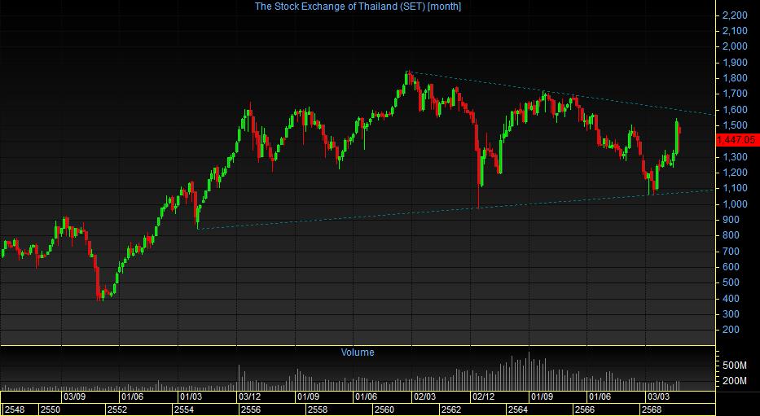This screenshot has height=416, width=760.
Task: Click the 200M volume axis label
Action: pyautogui.click(x=734, y=381)
